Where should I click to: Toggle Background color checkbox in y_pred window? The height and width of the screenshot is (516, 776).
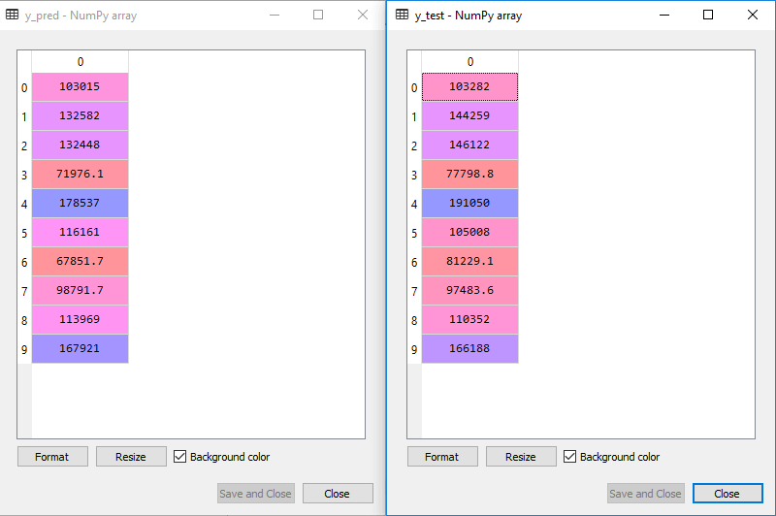pyautogui.click(x=180, y=457)
